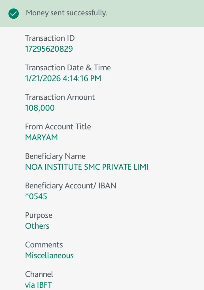Select the Transaction Date & Time label
Image resolution: width=204 pixels, height=290 pixels.
[x=68, y=68]
